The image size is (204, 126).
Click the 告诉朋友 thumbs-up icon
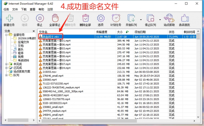click(x=185, y=18)
